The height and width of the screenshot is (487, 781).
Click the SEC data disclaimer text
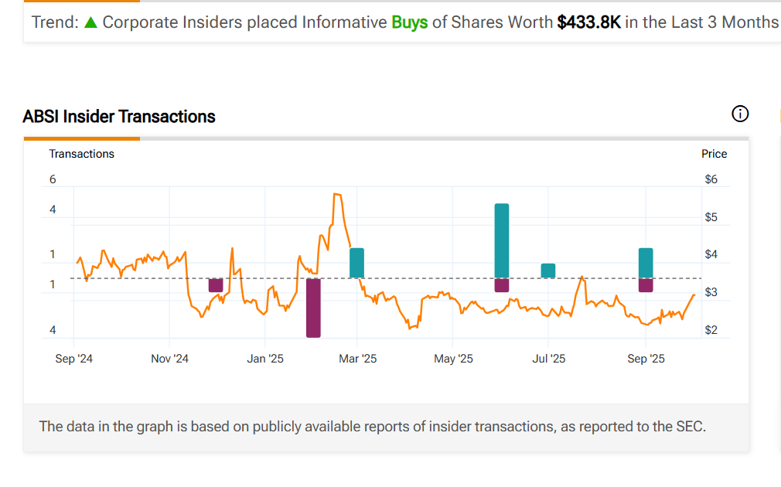coord(372,426)
